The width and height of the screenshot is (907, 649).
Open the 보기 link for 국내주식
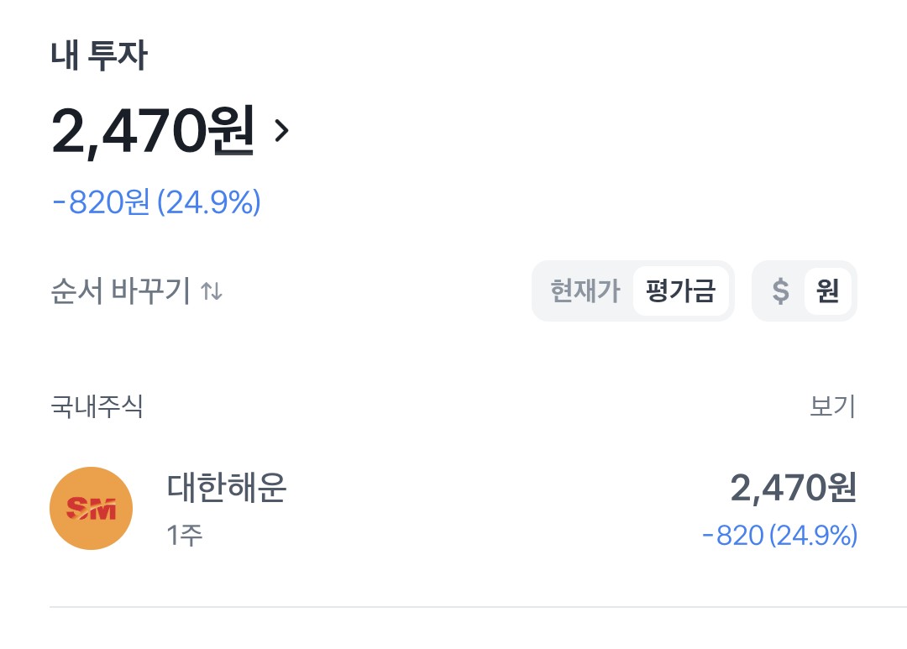(x=832, y=406)
